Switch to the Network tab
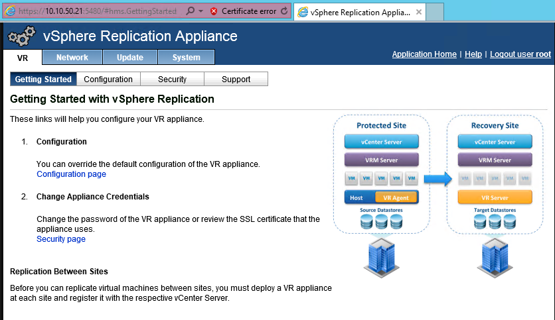Viewport: 555px width, 320px height. click(x=72, y=58)
